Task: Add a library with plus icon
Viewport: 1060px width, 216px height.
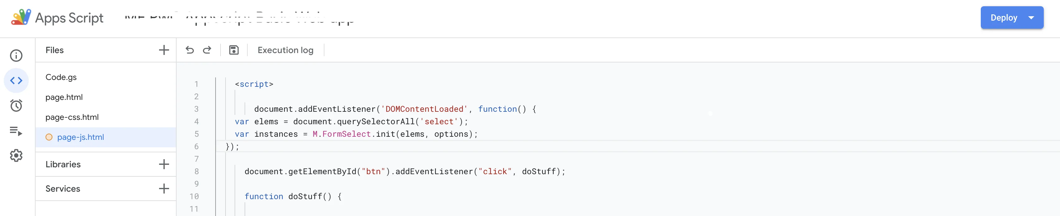Action: [x=164, y=164]
